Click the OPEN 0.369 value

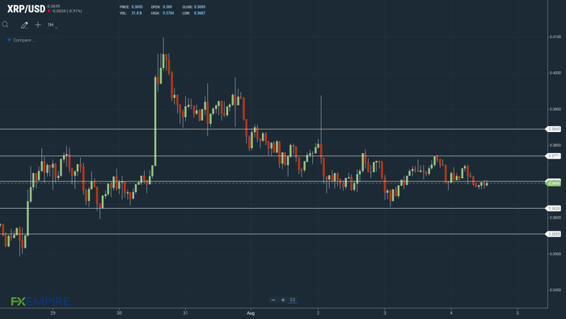tap(167, 6)
